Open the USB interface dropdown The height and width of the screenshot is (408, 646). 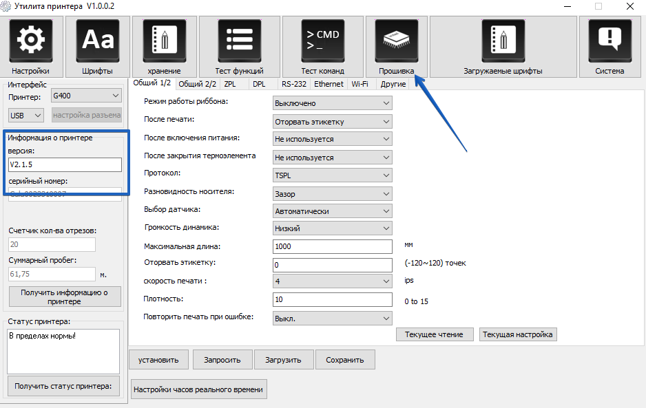tap(26, 115)
